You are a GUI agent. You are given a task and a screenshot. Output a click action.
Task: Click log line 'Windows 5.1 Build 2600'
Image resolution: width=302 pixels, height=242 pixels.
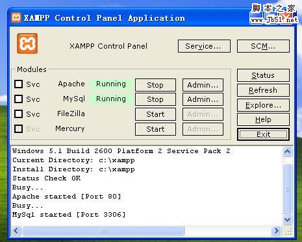[62, 151]
